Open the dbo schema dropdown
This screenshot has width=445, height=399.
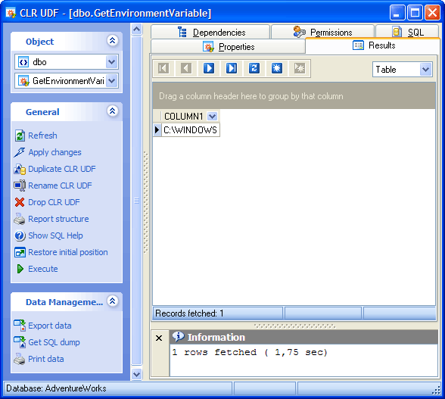112,61
